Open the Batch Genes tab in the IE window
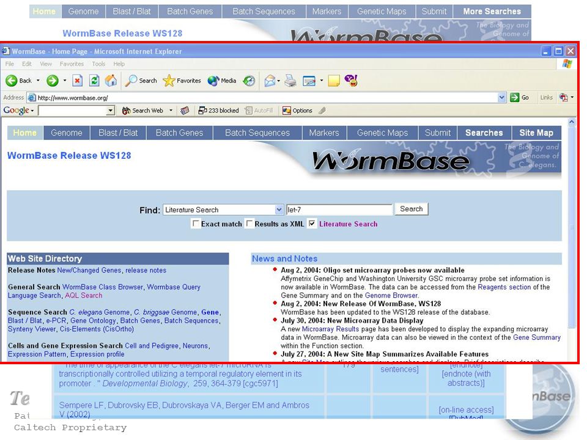587x440 pixels. tap(179, 133)
